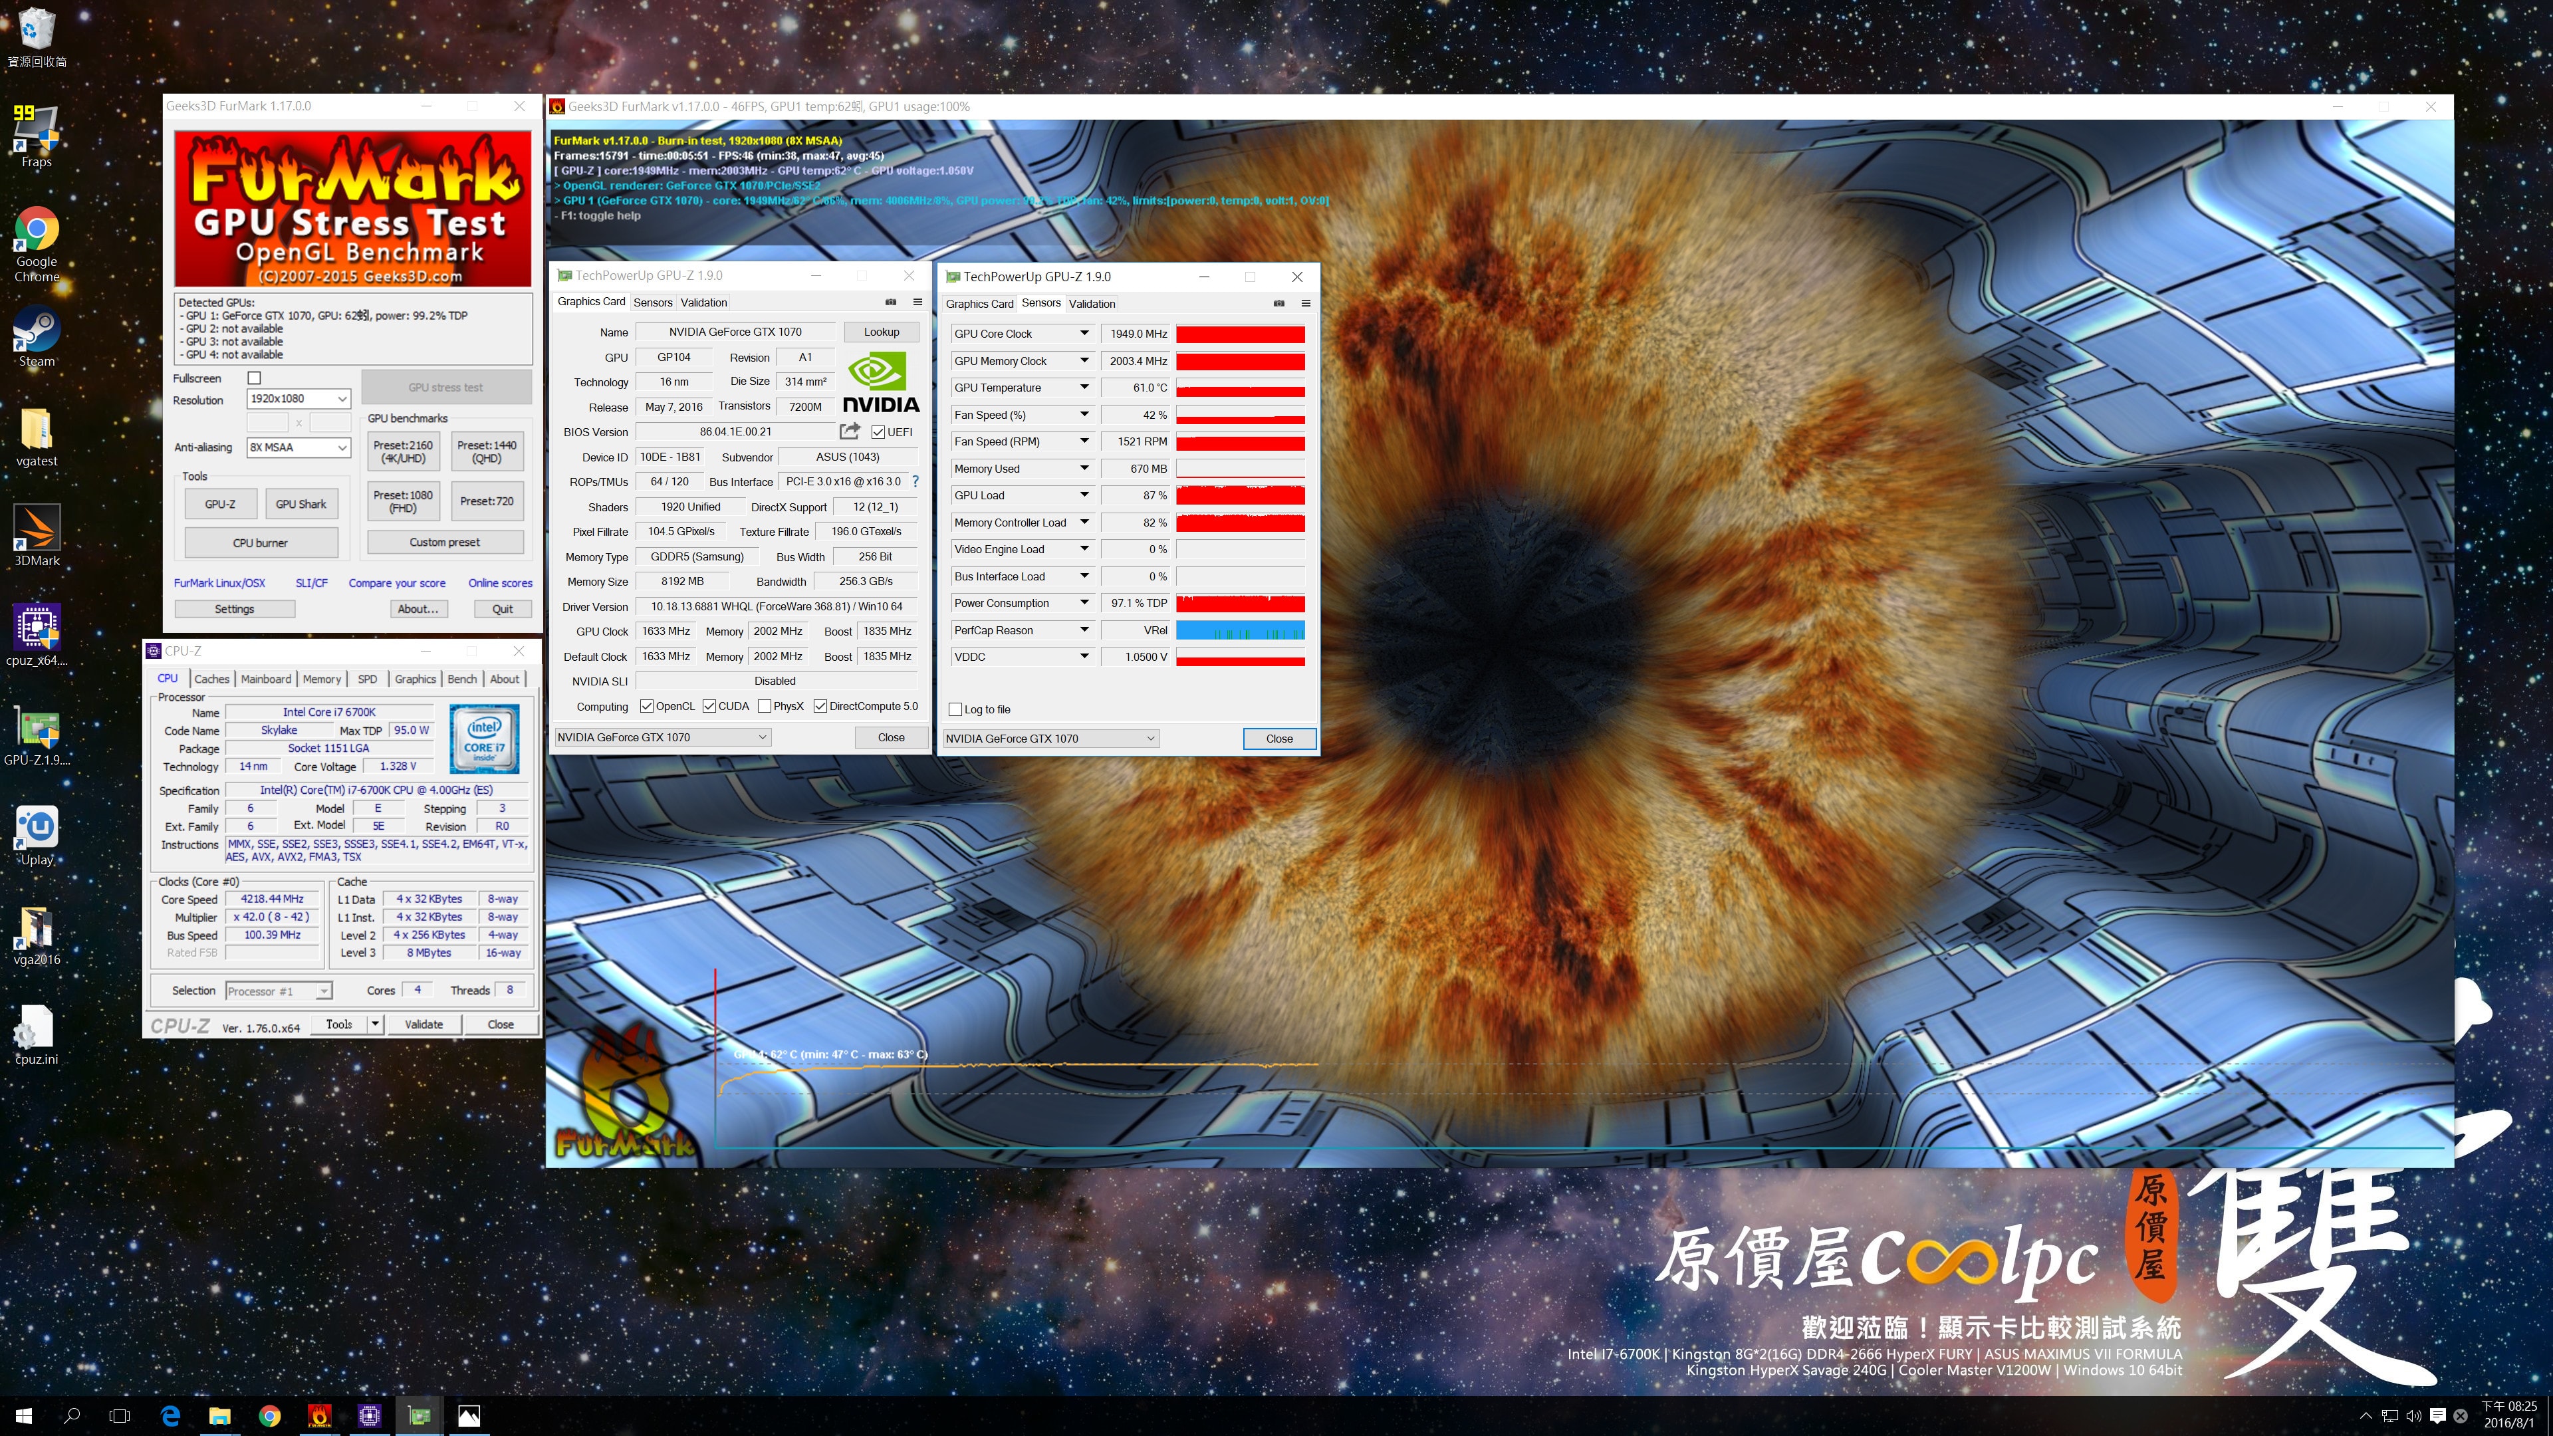Click the screenshot camera icon in GPU-Z Graphics Card window
Image resolution: width=2553 pixels, height=1436 pixels.
(890, 302)
